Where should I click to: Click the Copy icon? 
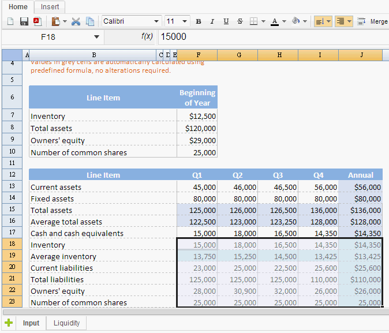click(x=90, y=21)
